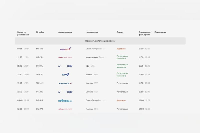The image size is (200, 133).
Task: Select the "Авиакомпания" column header
Action: (x=65, y=32)
